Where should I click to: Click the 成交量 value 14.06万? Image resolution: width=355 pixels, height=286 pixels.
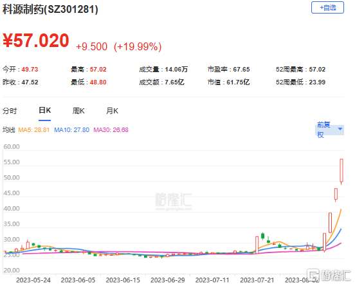point(176,70)
